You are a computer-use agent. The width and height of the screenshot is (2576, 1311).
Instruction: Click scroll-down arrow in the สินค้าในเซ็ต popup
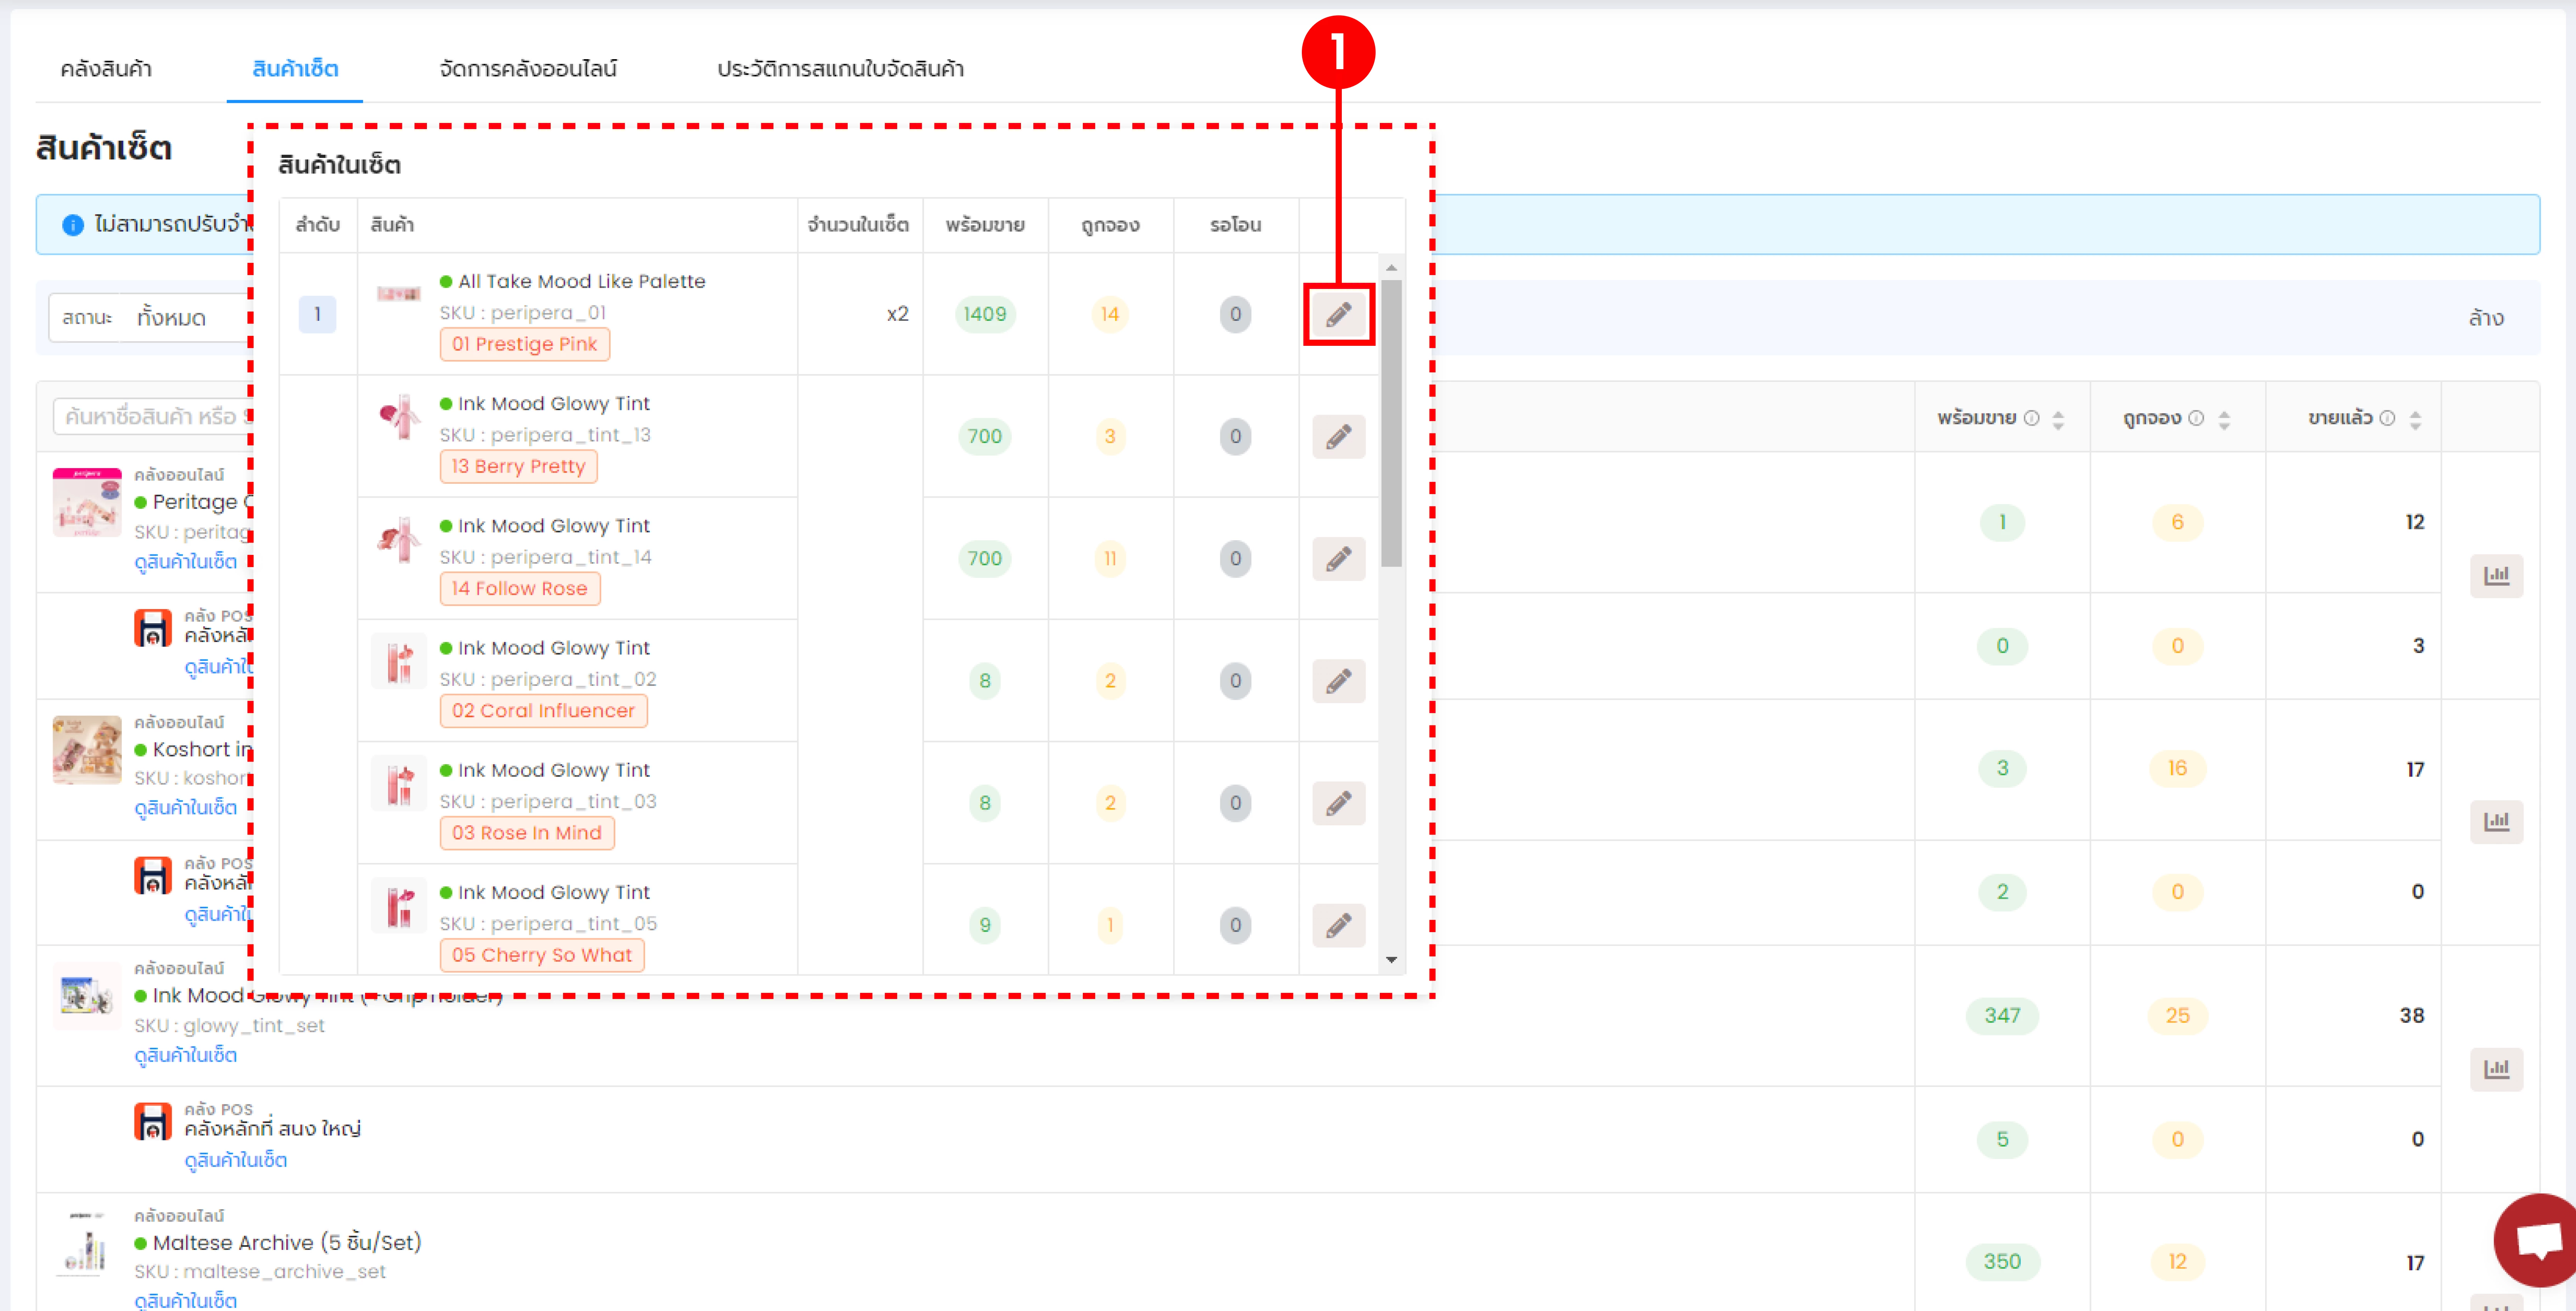(1391, 960)
